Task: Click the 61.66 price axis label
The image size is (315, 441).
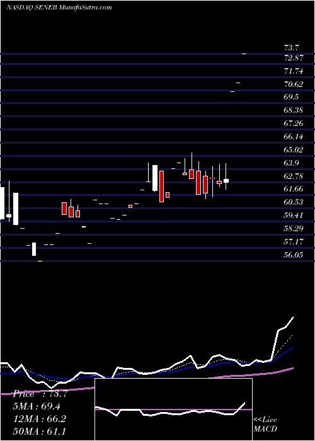Action: [x=294, y=189]
